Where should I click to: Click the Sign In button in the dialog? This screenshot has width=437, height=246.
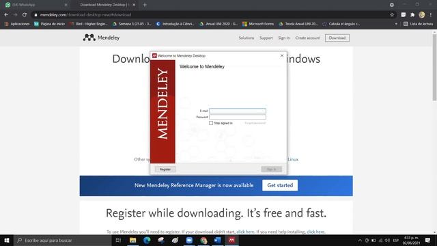coord(272,169)
